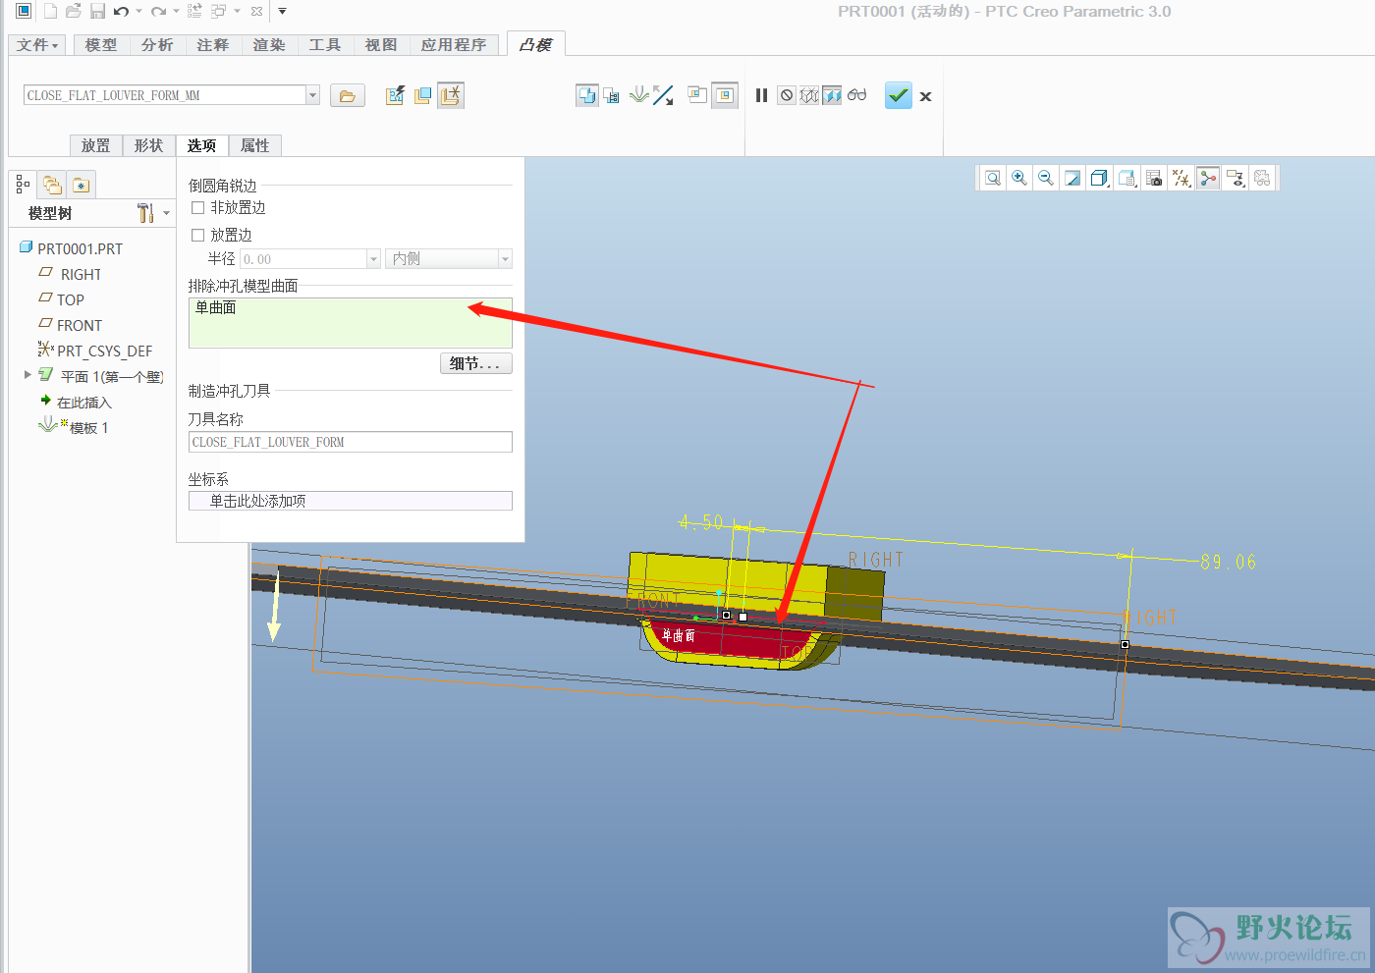1375x973 pixels.
Task: Open punch model name combo box dropdown
Action: (x=313, y=95)
